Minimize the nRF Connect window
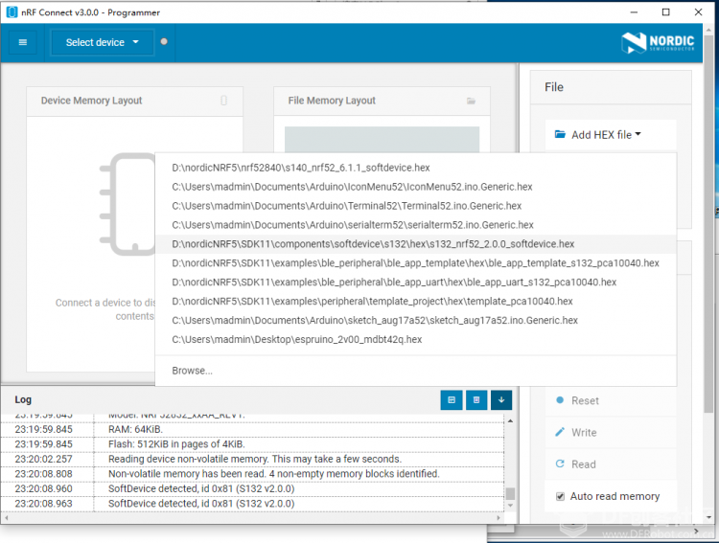This screenshot has height=543, width=719. coord(635,12)
